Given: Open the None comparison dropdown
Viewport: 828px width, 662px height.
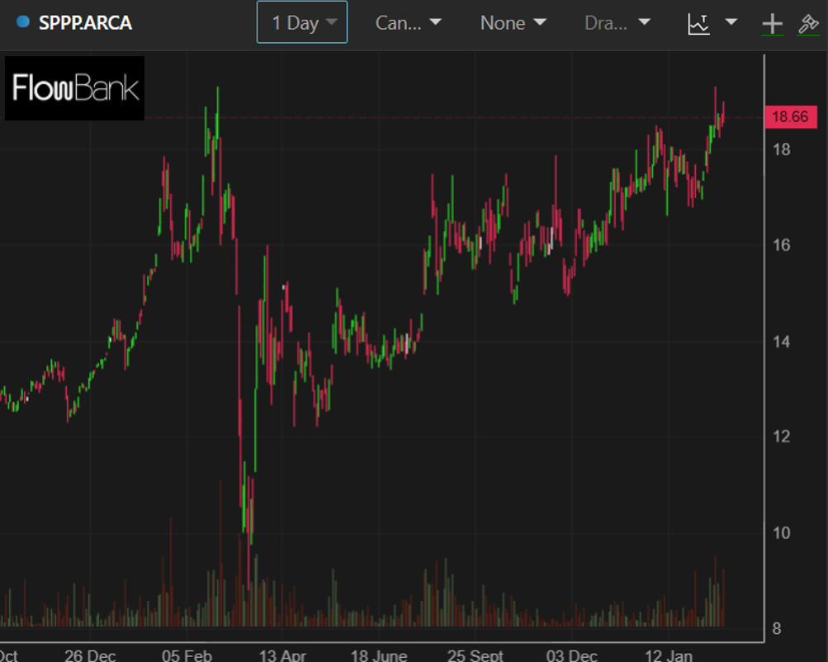Looking at the screenshot, I should coord(513,22).
